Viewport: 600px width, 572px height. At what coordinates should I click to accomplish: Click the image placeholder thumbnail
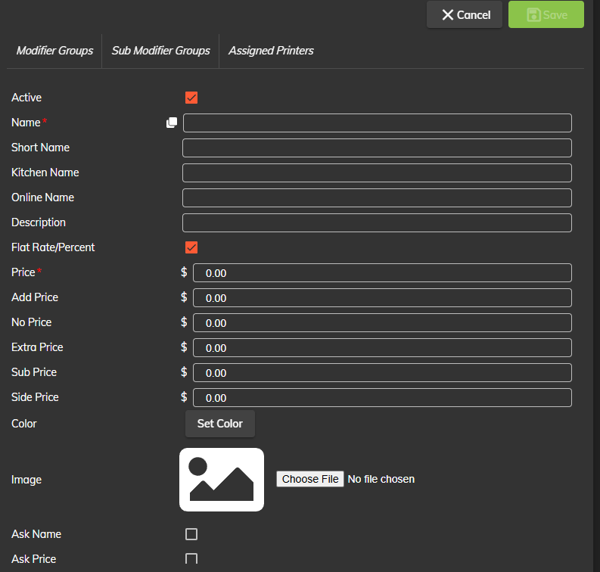[222, 480]
